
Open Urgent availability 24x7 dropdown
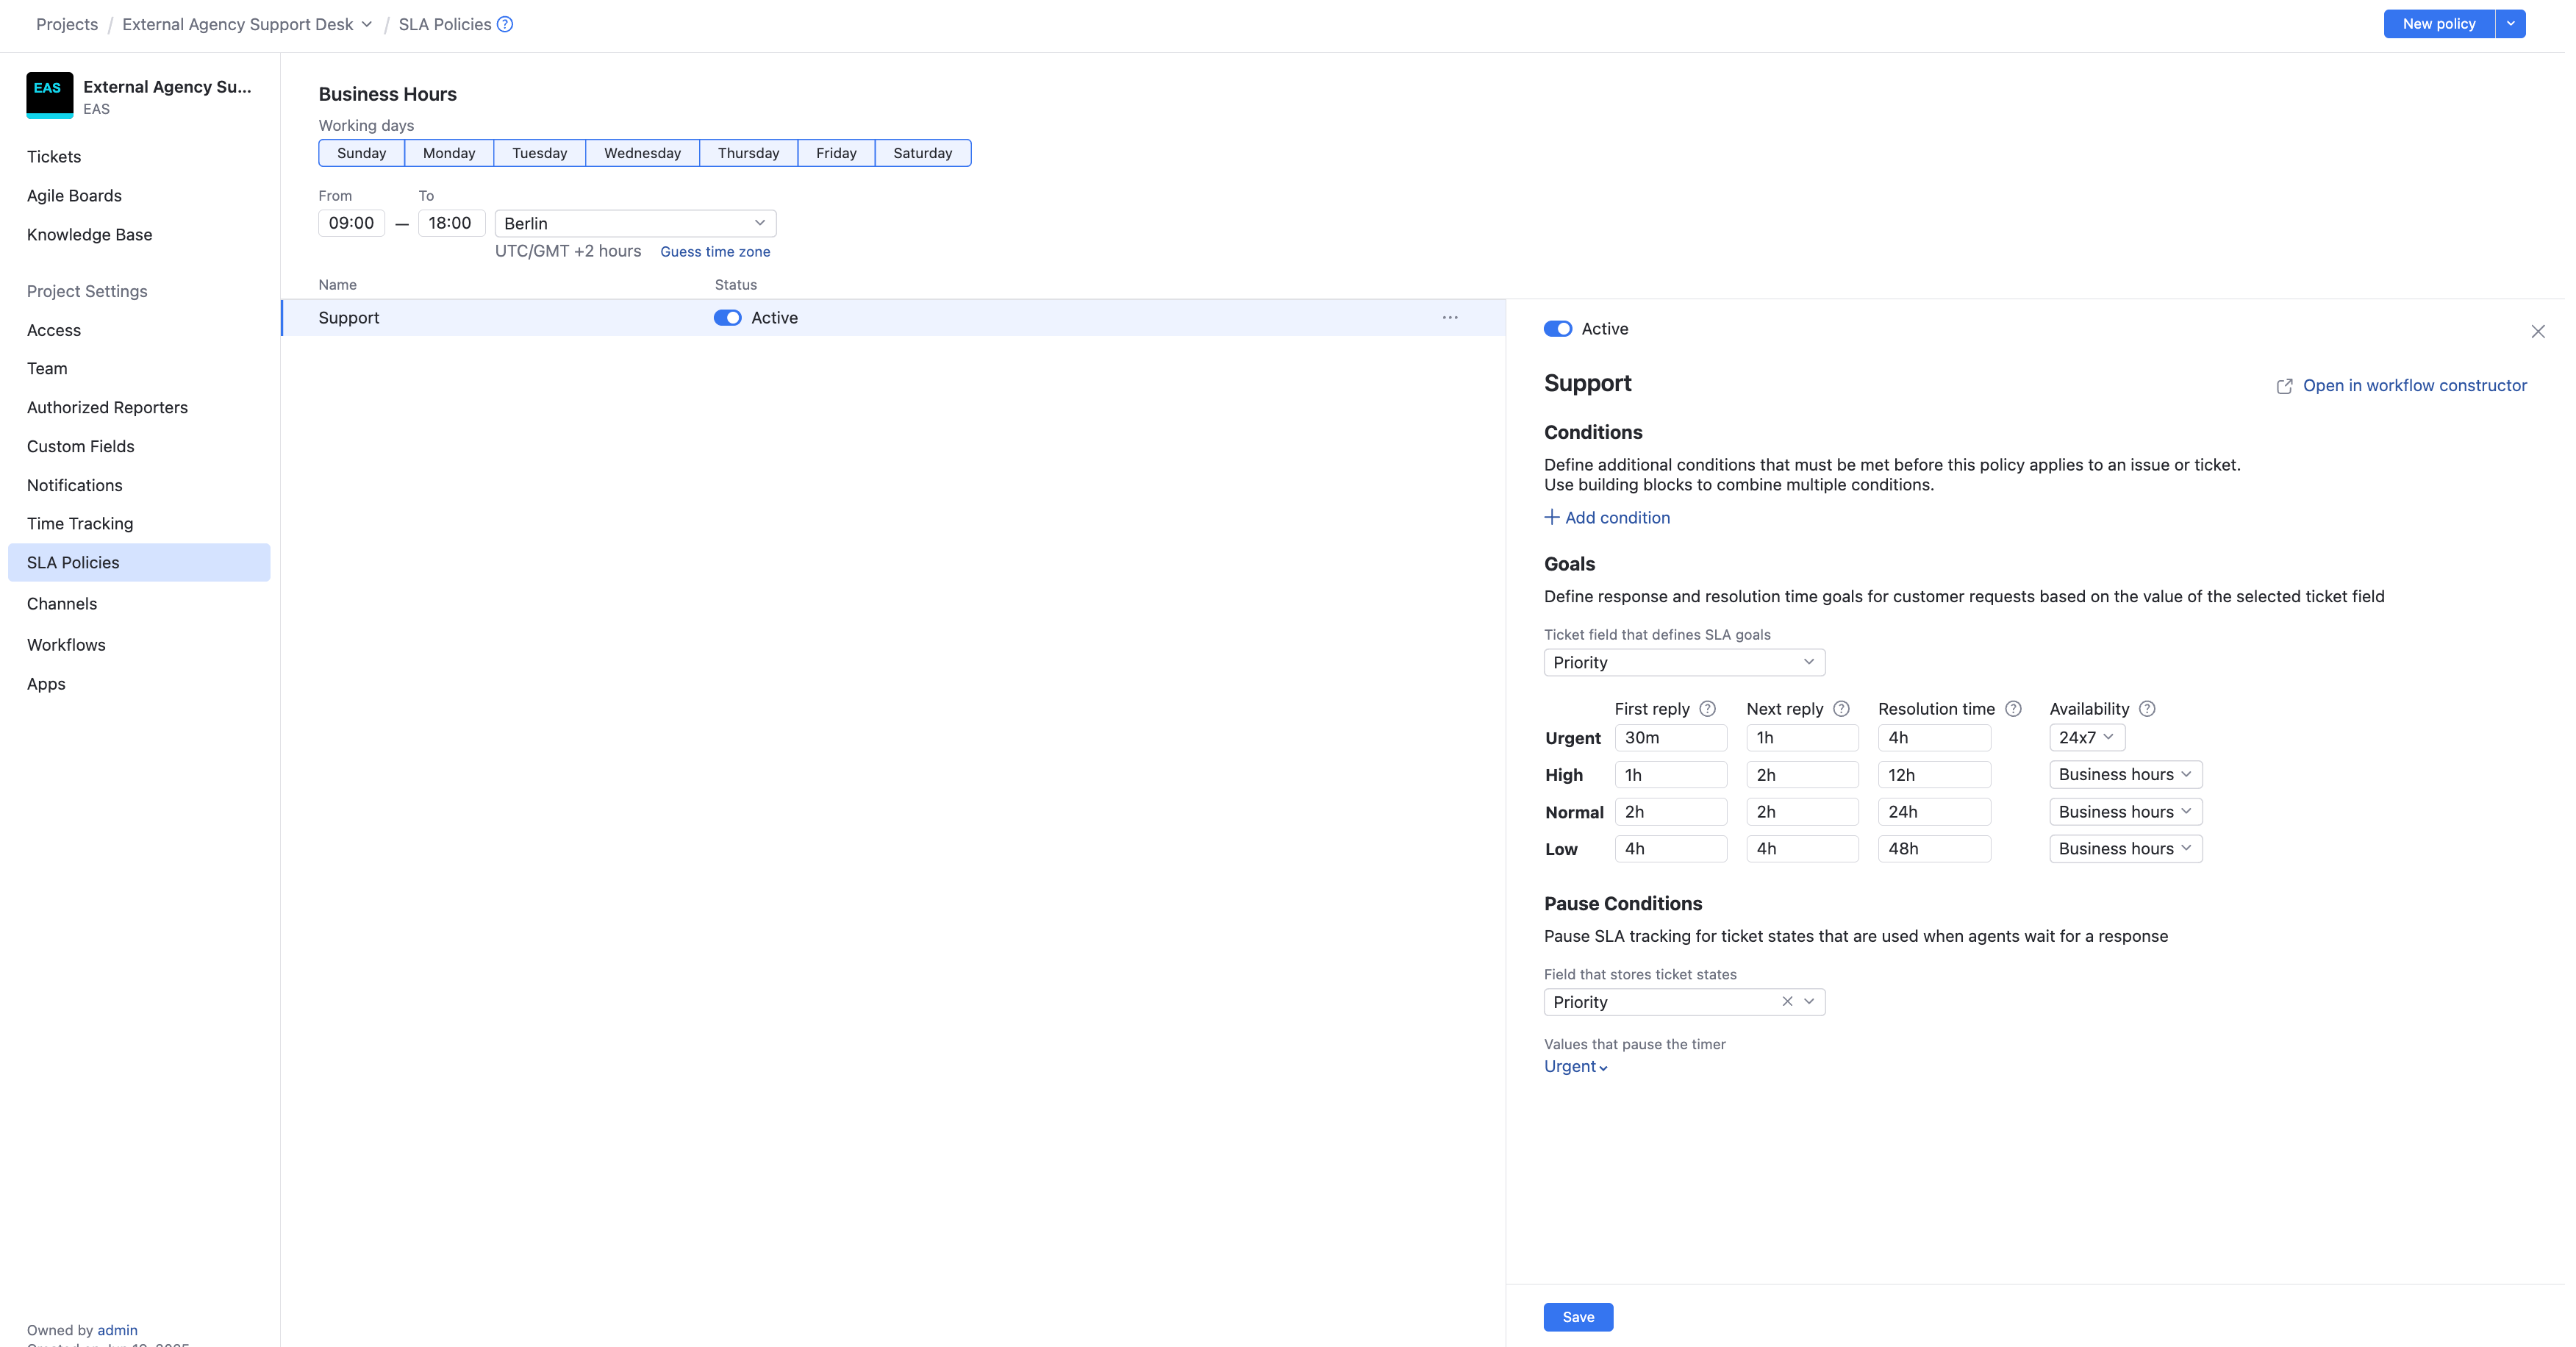point(2086,737)
